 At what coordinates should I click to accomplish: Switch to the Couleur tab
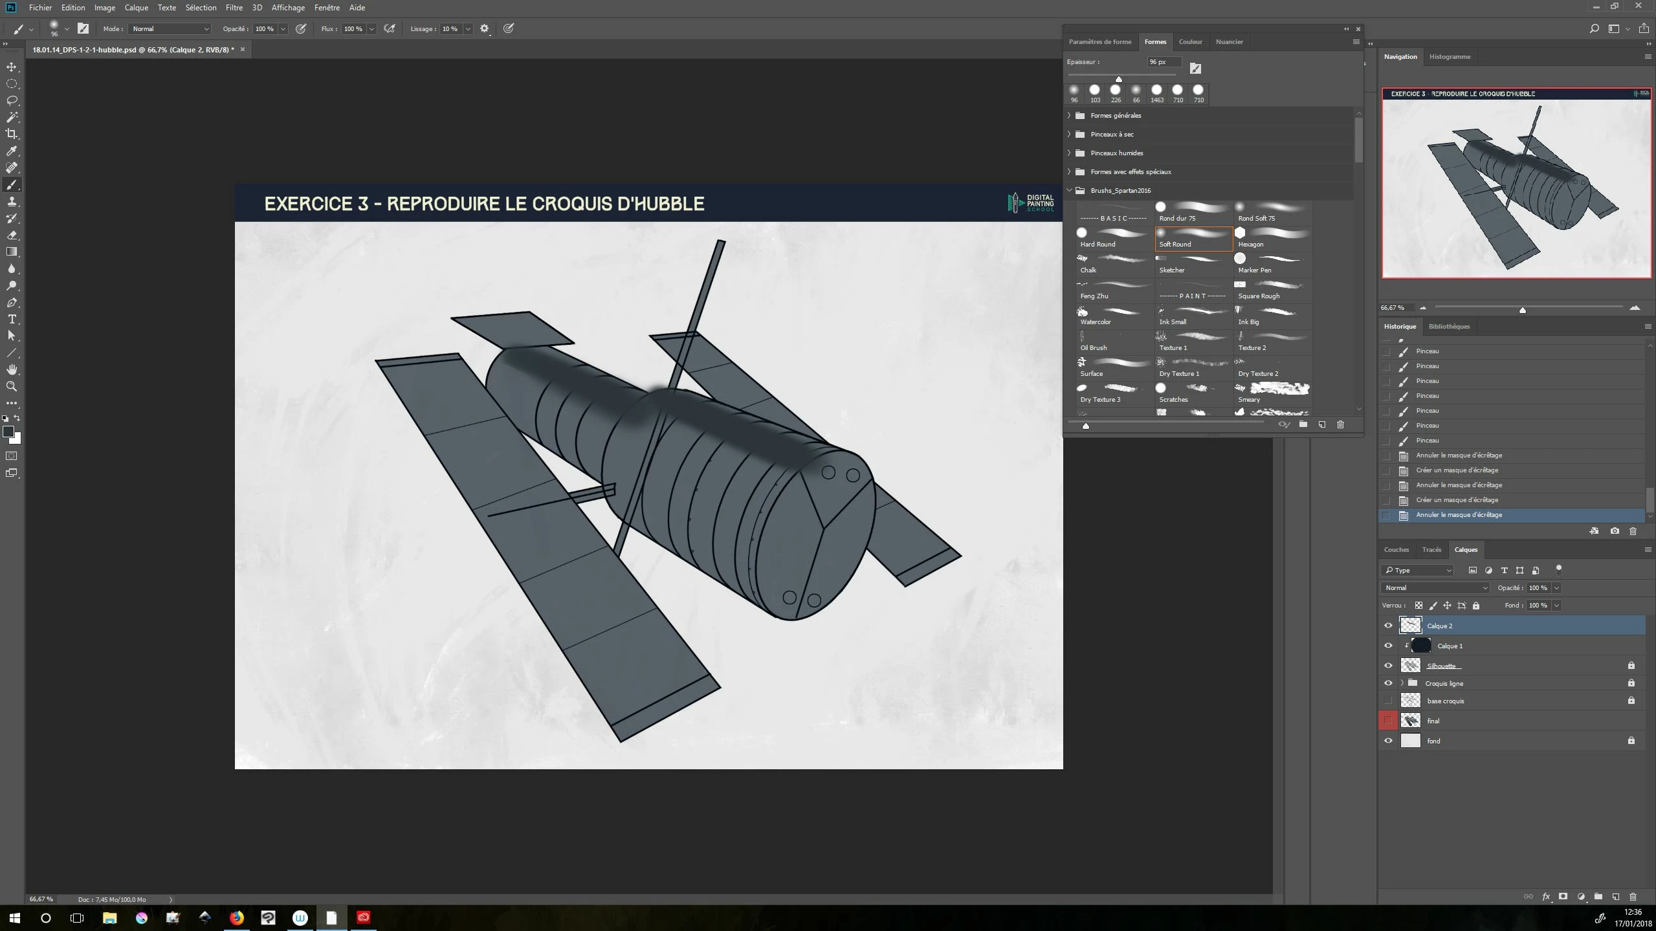click(x=1190, y=41)
